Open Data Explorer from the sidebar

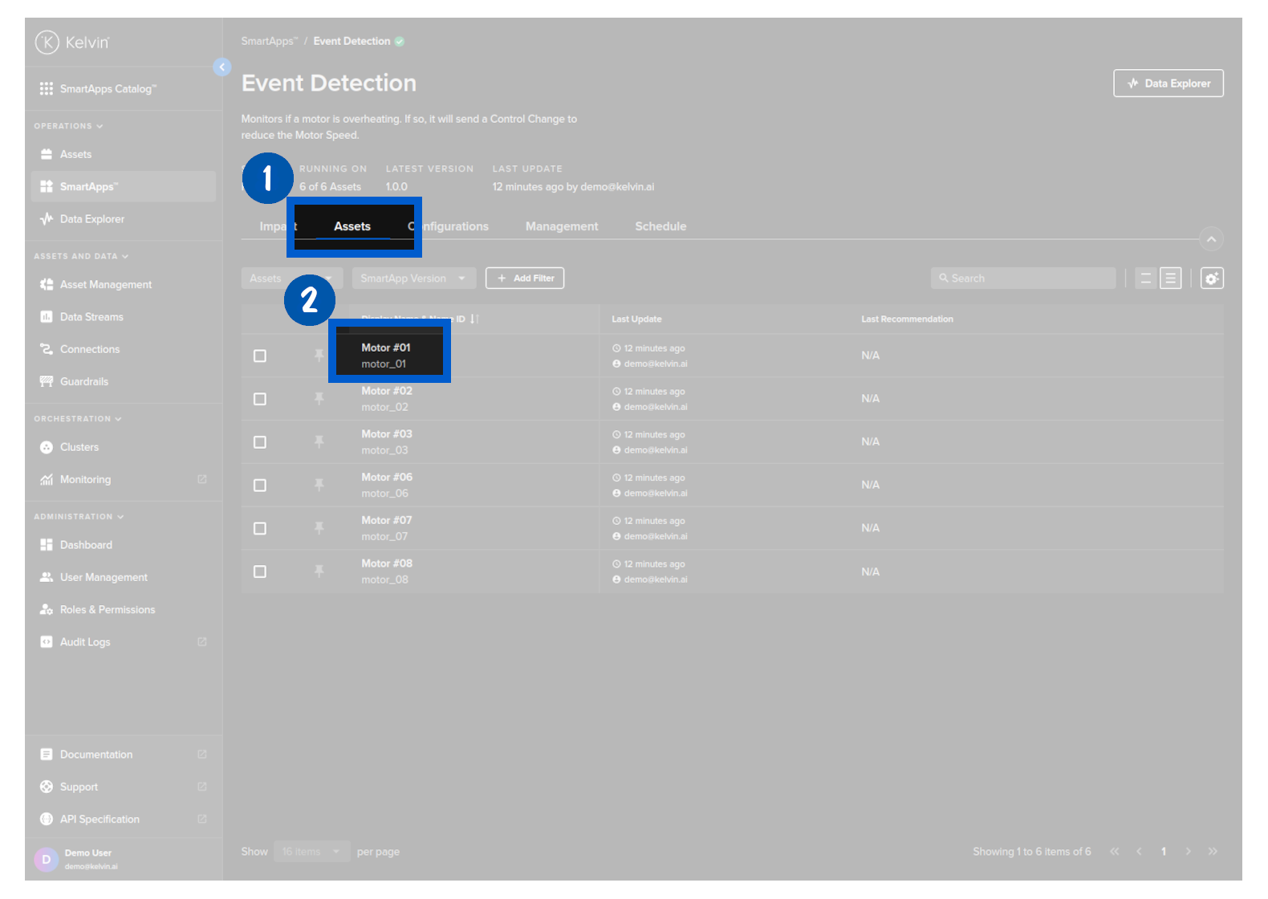tap(91, 219)
